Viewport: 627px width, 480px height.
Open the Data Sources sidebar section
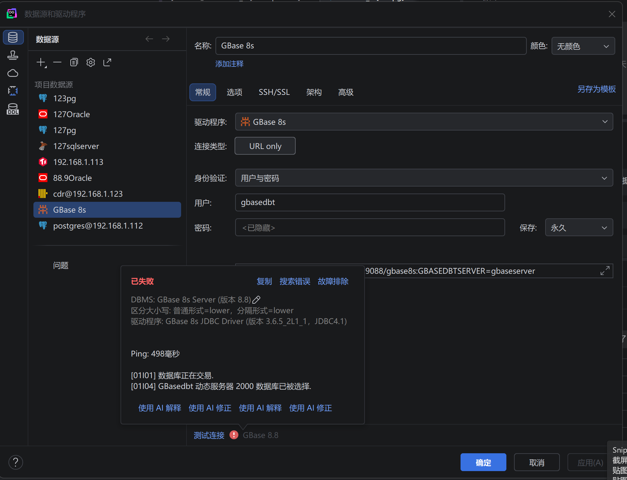point(13,38)
